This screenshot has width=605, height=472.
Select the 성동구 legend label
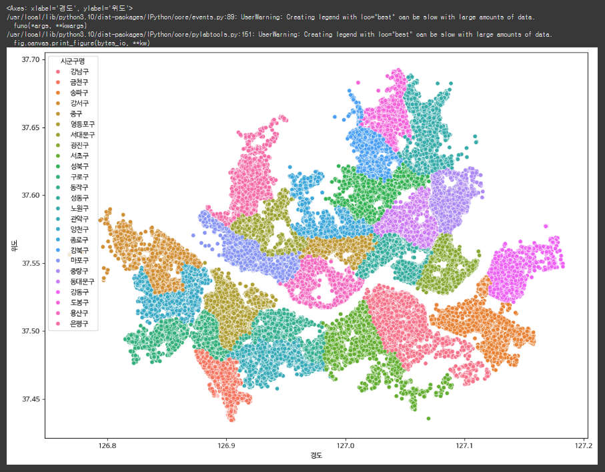(x=79, y=198)
